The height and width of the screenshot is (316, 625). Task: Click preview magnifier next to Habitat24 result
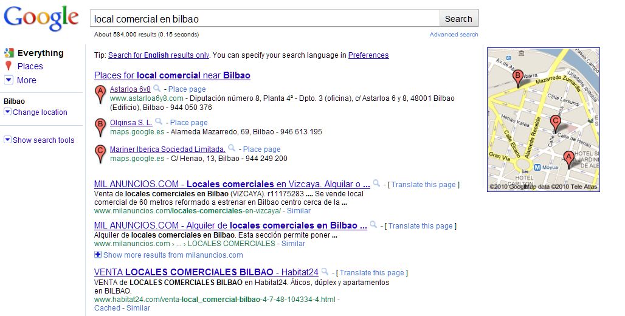325,272
